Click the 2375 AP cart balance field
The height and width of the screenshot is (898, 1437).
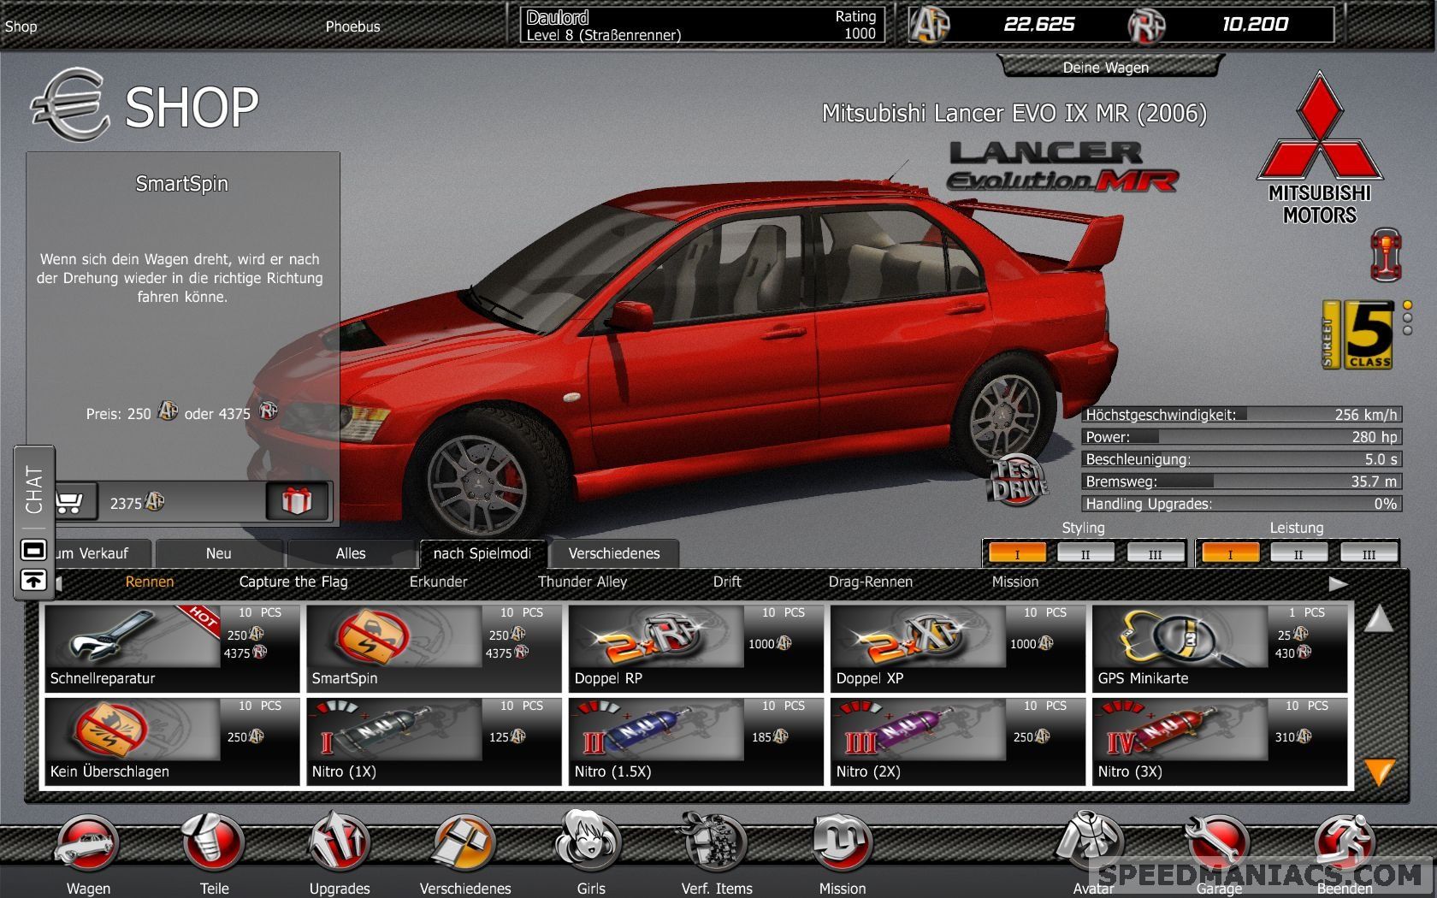point(180,502)
